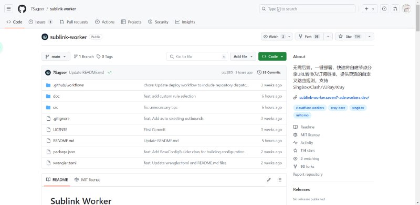Expand the main branch selector
Screen dimensions: 420x205
tap(56, 56)
